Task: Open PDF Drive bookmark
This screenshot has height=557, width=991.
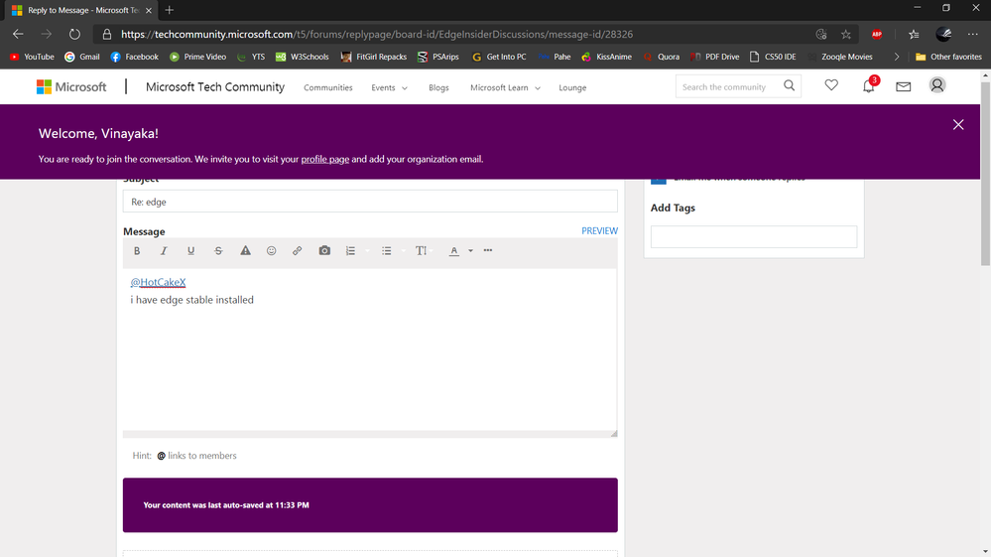Action: (x=714, y=57)
